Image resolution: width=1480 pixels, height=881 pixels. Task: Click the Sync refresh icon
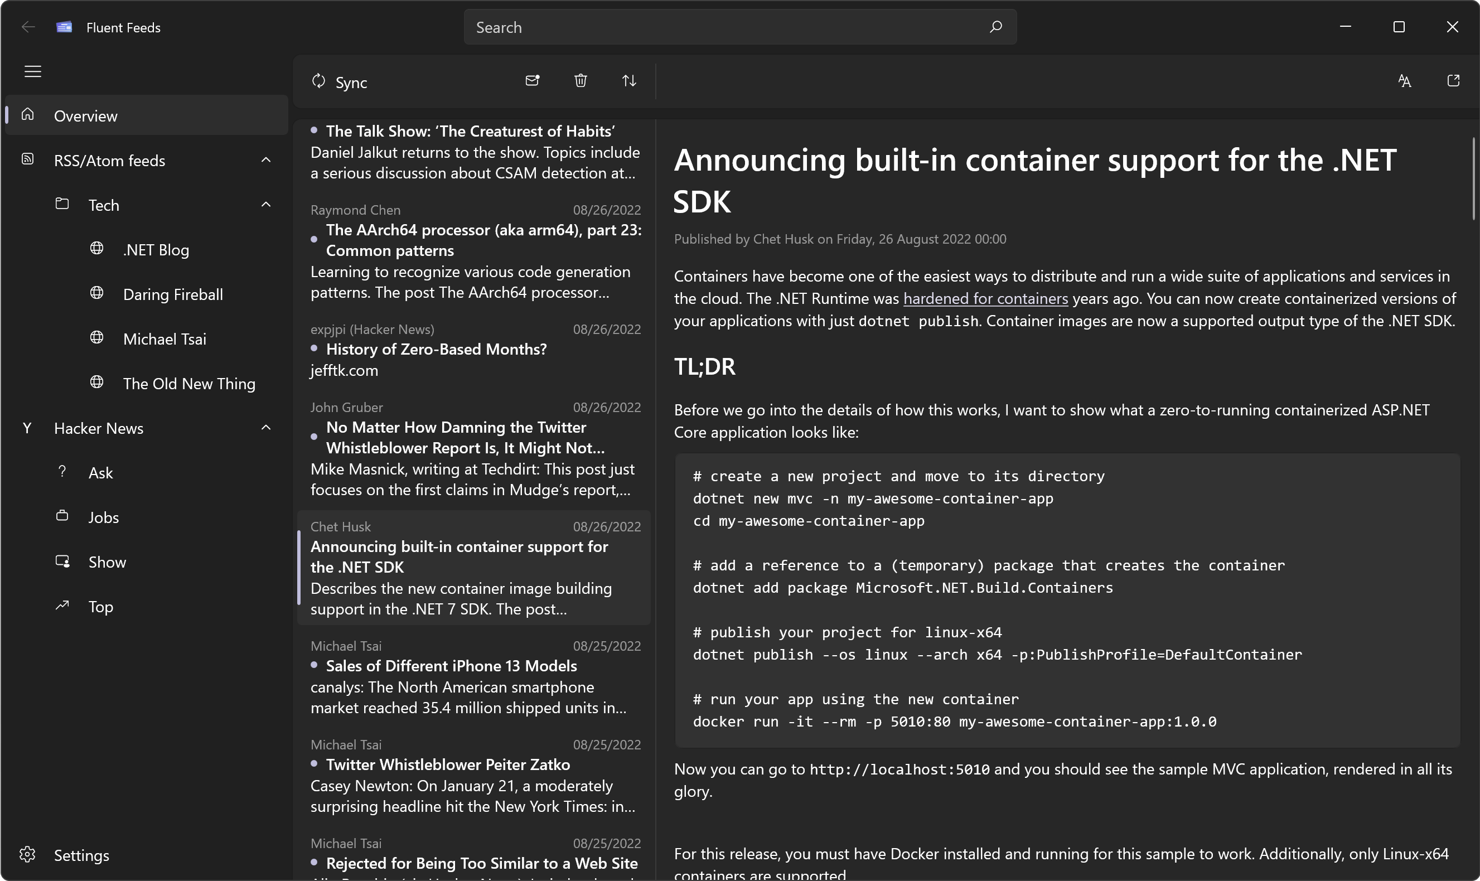click(x=318, y=81)
